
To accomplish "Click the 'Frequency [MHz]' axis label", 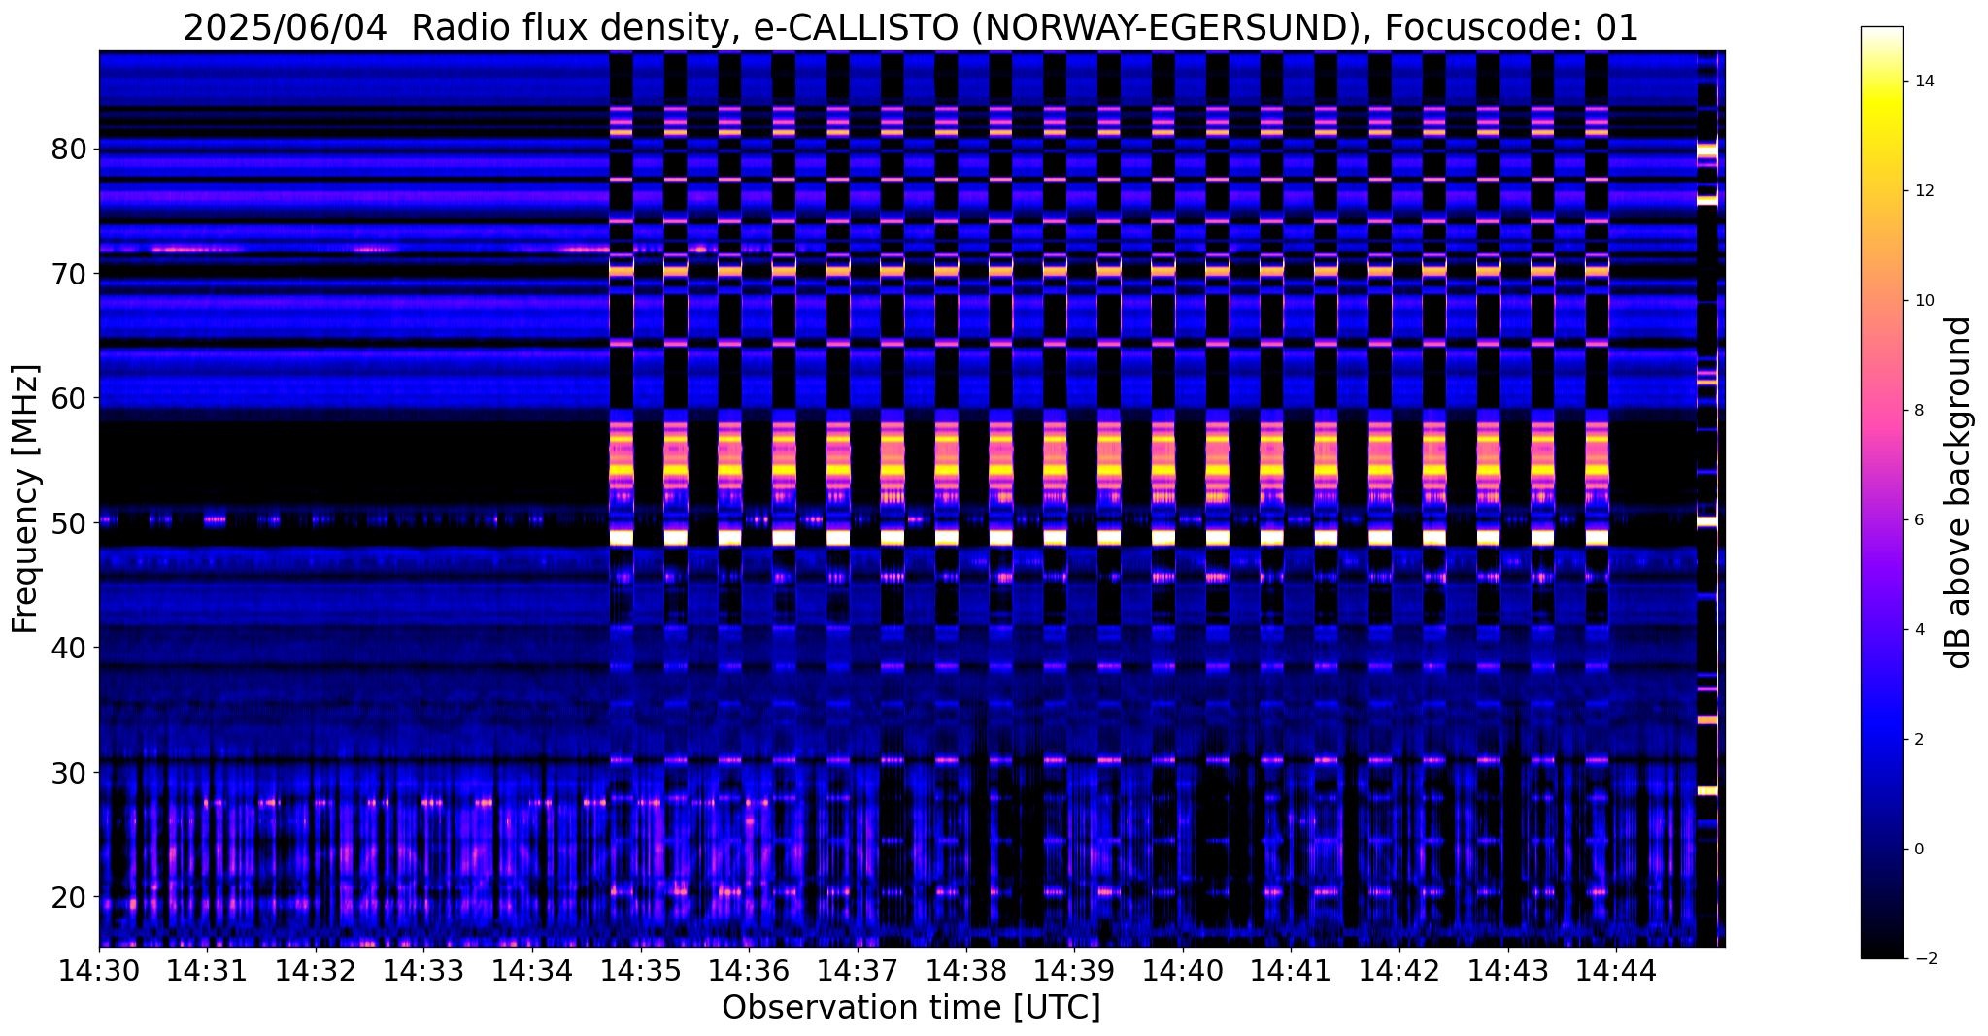I will (25, 499).
